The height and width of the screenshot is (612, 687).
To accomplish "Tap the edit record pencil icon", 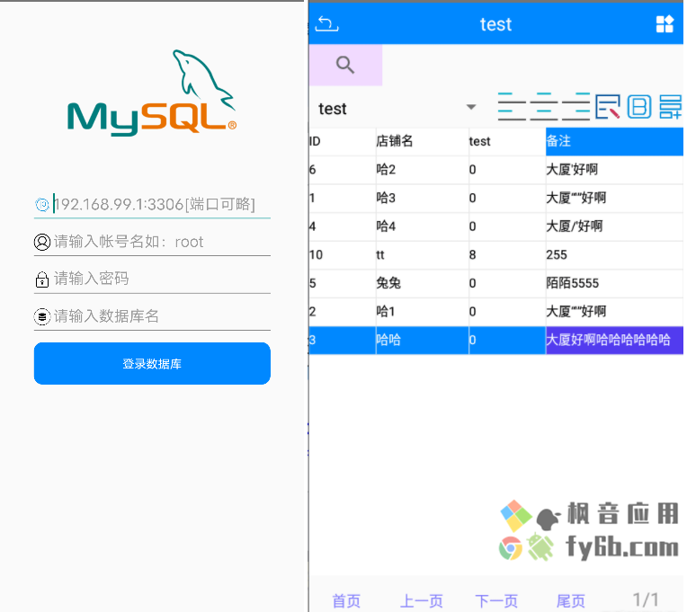I will 608,107.
